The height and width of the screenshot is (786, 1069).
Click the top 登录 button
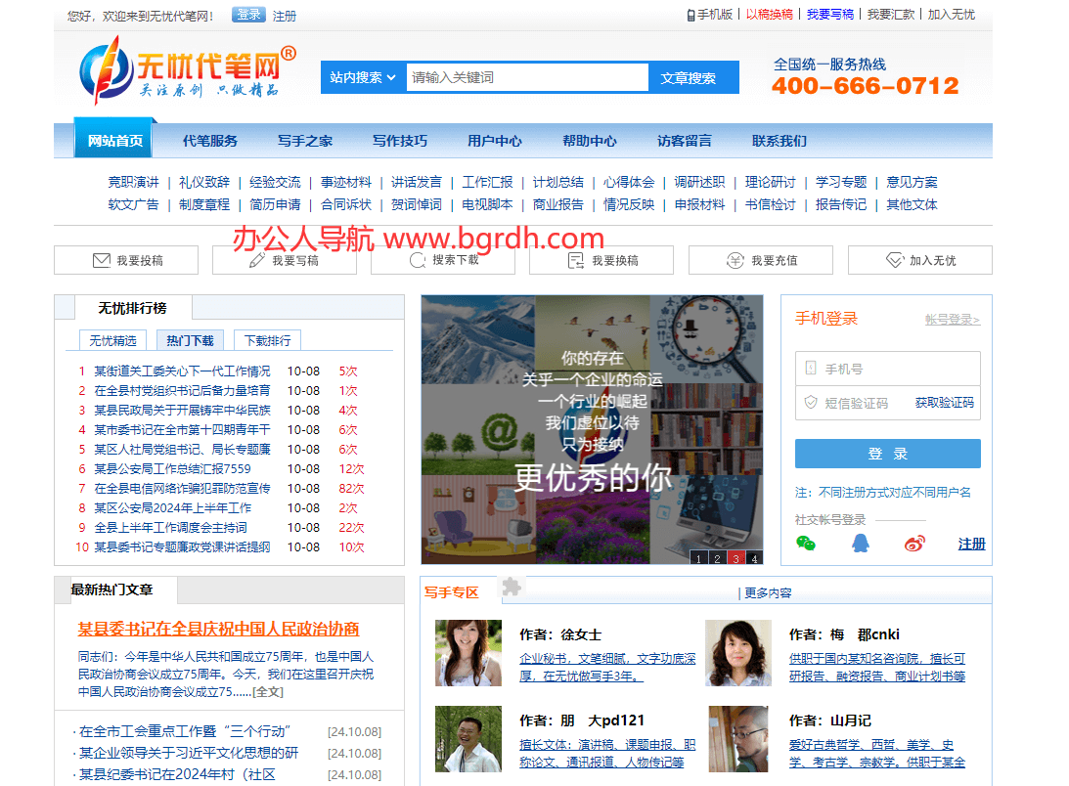coord(248,15)
